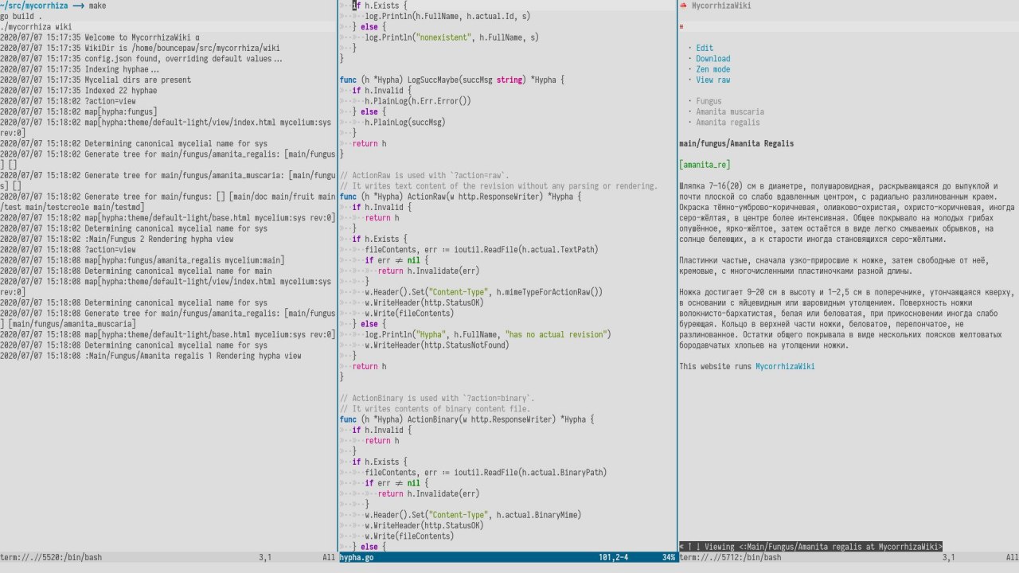Follow the Download link

pos(713,59)
